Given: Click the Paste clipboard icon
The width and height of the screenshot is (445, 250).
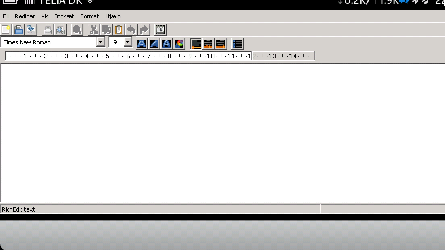Looking at the screenshot, I should coord(119,30).
